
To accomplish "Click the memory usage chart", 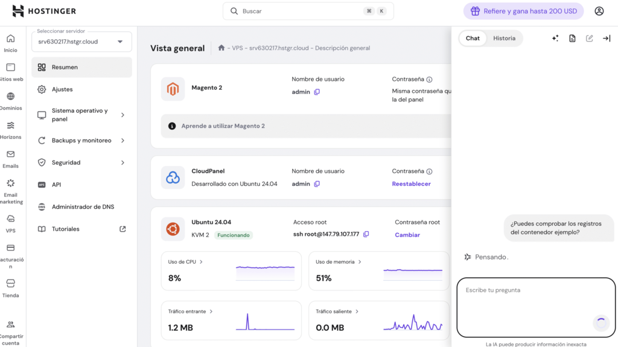I will click(413, 273).
